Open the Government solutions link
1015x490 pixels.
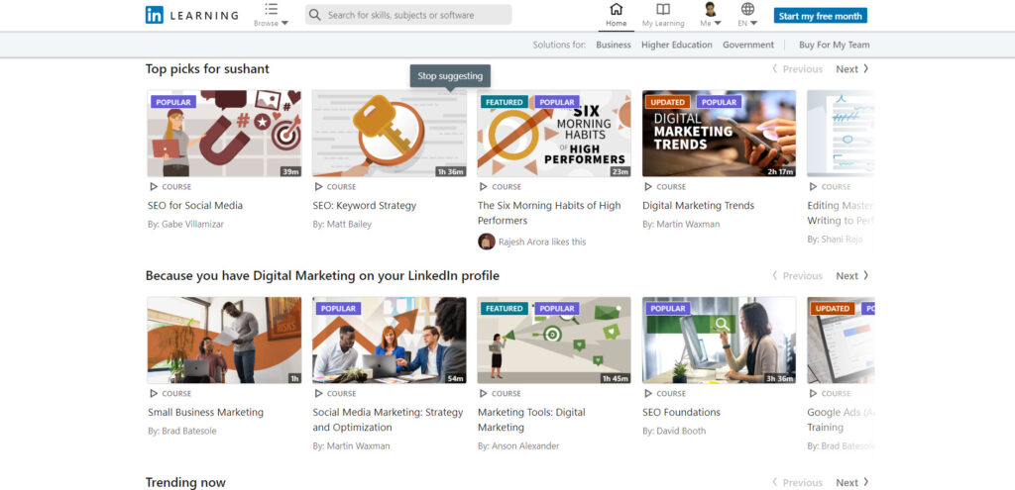click(x=748, y=45)
